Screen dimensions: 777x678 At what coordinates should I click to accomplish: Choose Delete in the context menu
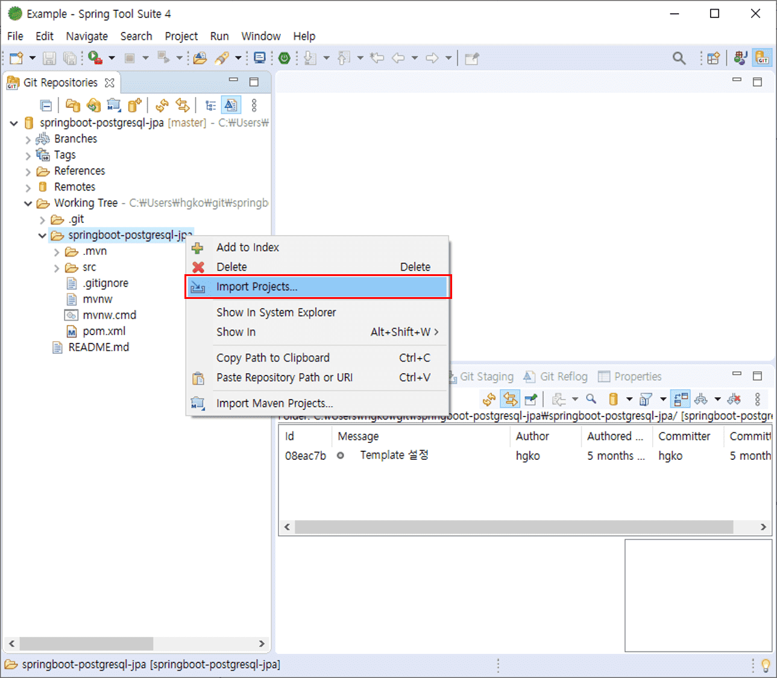pyautogui.click(x=318, y=267)
